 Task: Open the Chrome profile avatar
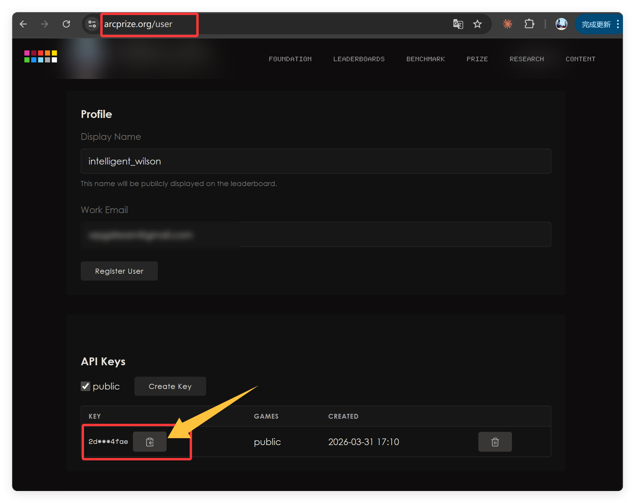point(561,24)
